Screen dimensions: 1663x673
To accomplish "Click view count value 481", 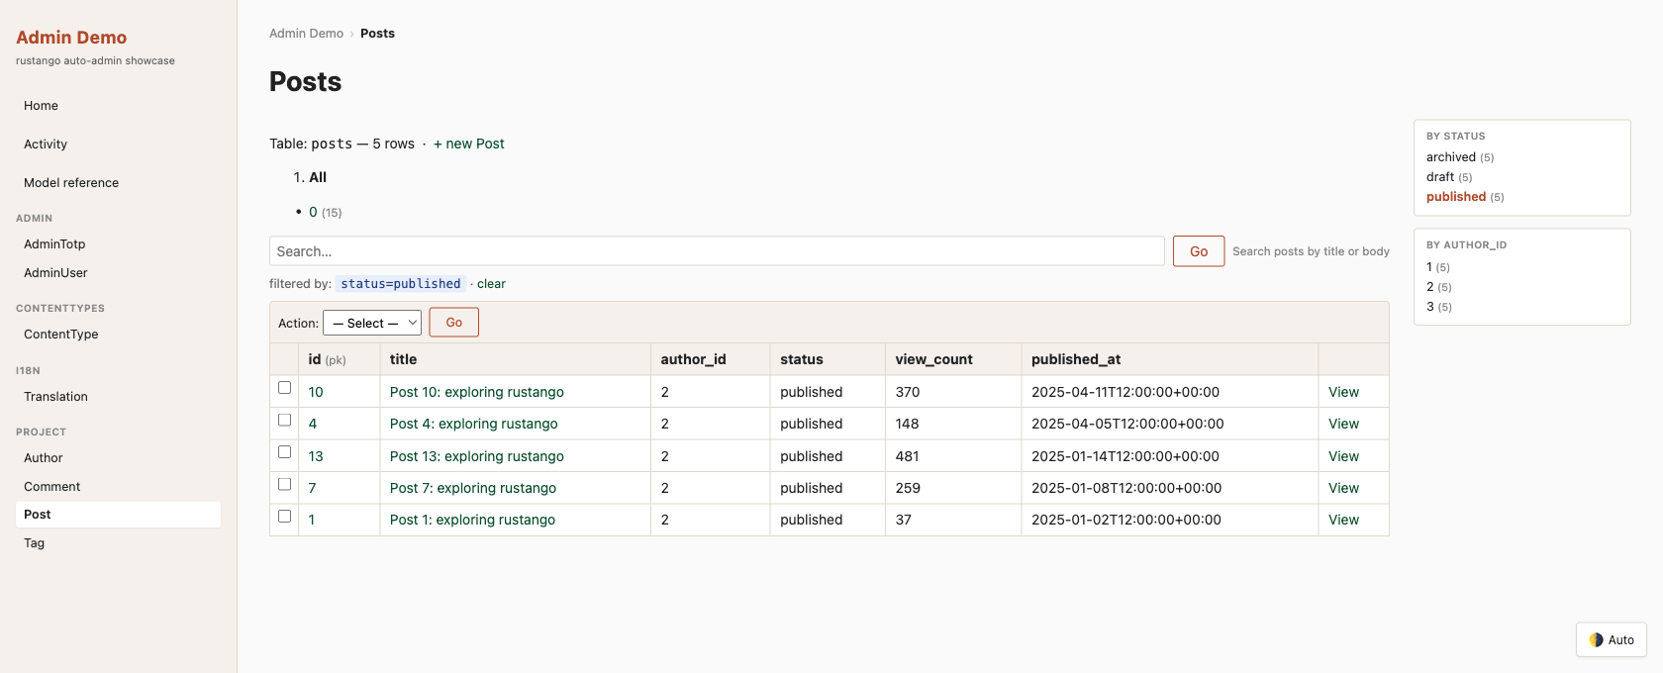I will click(x=907, y=456).
